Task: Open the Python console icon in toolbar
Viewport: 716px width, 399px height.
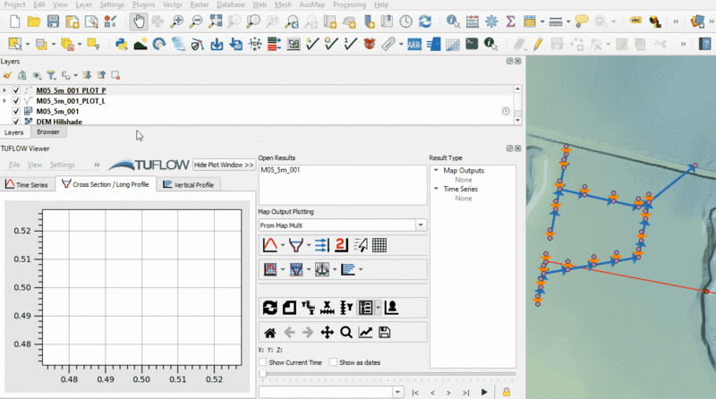Action: [121, 43]
